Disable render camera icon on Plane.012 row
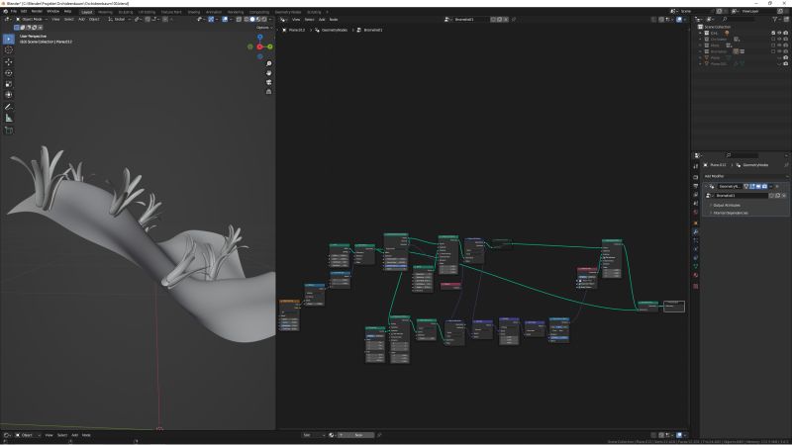The image size is (792, 445). coord(785,63)
